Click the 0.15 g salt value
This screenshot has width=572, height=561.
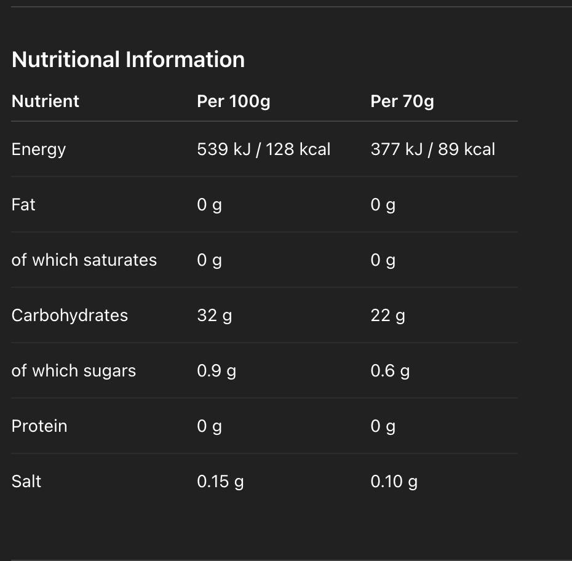220,482
